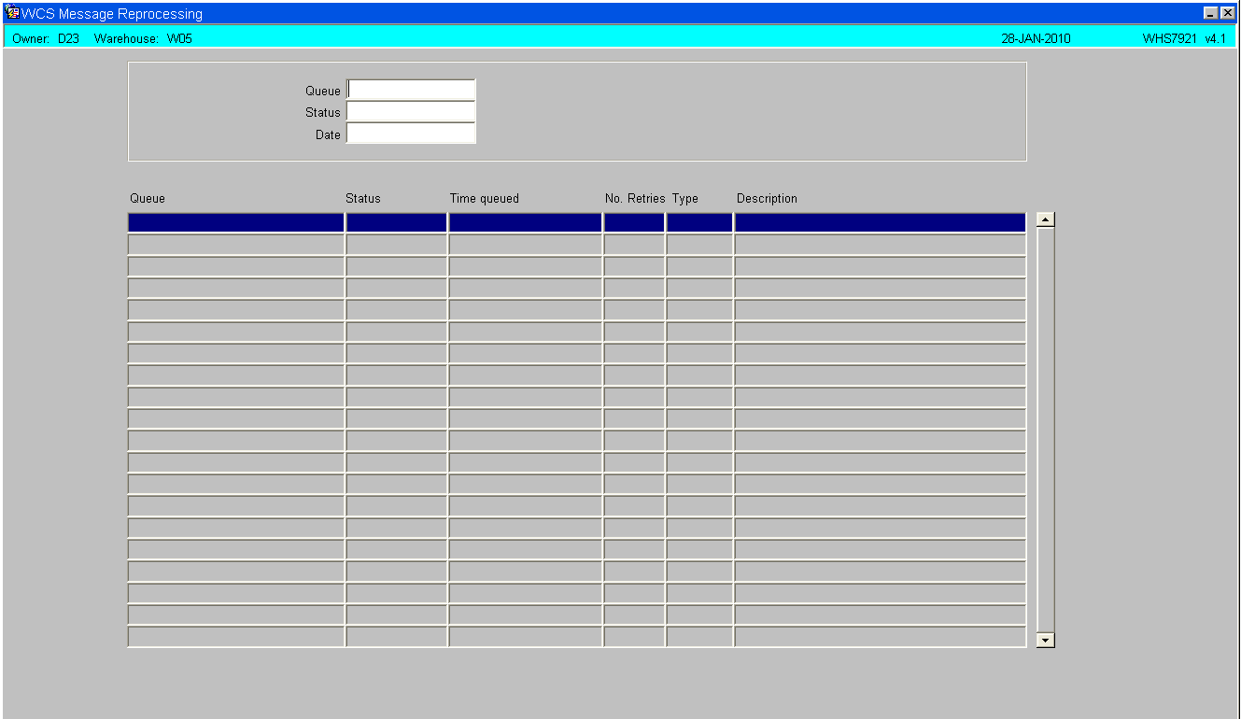The image size is (1241, 719).
Task: Click the 'No. Retries' column header text
Action: point(635,199)
